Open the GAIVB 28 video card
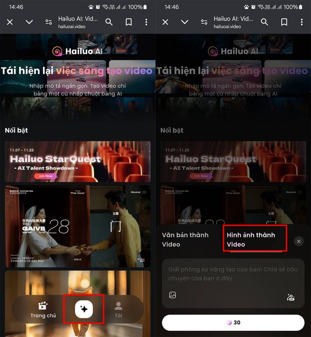The image size is (311, 337). point(78,226)
